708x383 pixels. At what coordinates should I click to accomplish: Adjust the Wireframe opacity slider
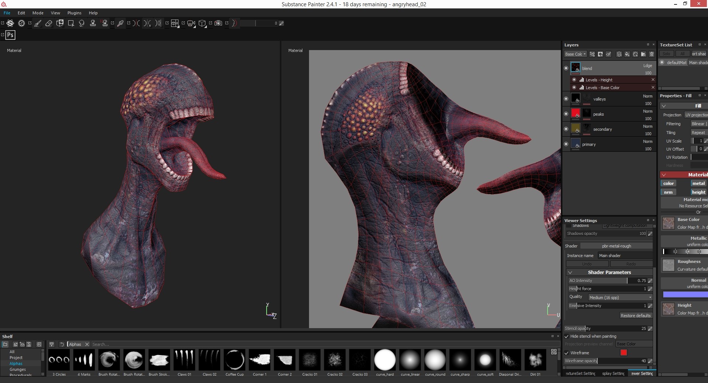[605, 361]
